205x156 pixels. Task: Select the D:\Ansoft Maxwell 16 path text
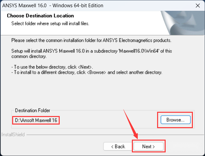(36, 120)
